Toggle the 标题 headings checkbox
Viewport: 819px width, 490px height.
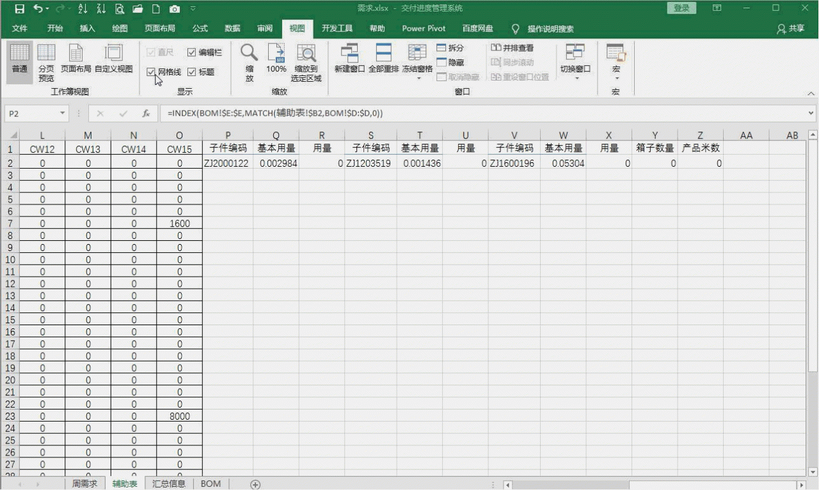(x=191, y=72)
